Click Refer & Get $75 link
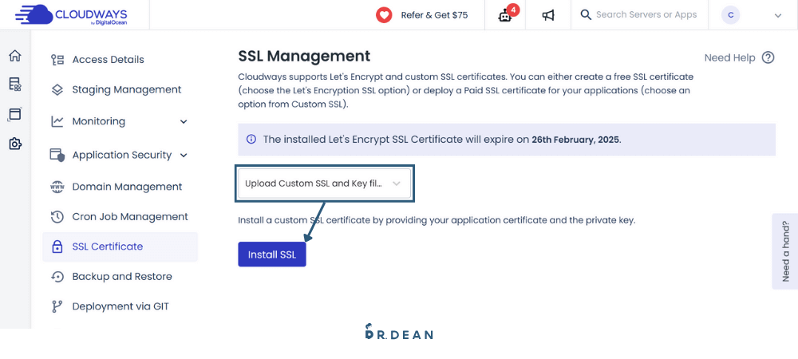This screenshot has width=798, height=359. [x=434, y=15]
